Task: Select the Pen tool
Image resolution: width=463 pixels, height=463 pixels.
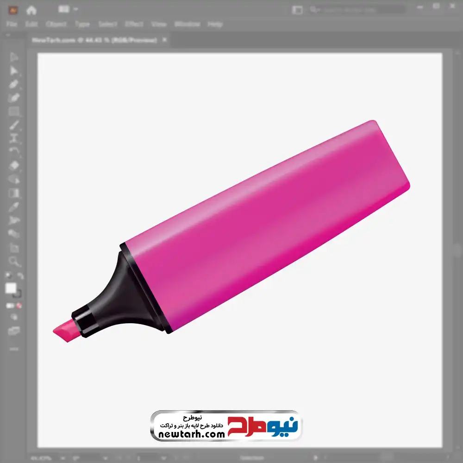Action: click(x=14, y=84)
